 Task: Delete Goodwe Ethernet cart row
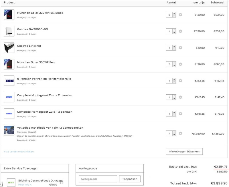click(x=180, y=48)
